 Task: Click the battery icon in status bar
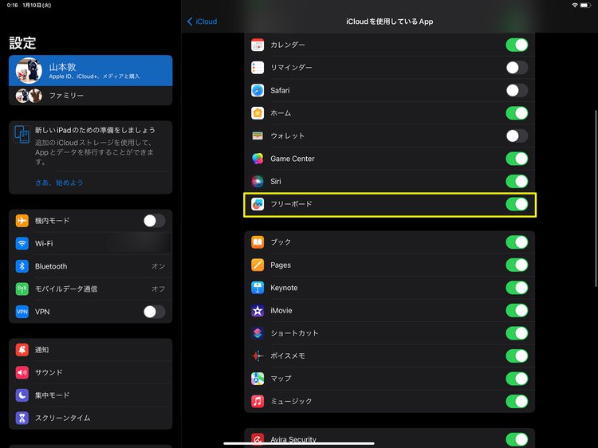(x=585, y=6)
